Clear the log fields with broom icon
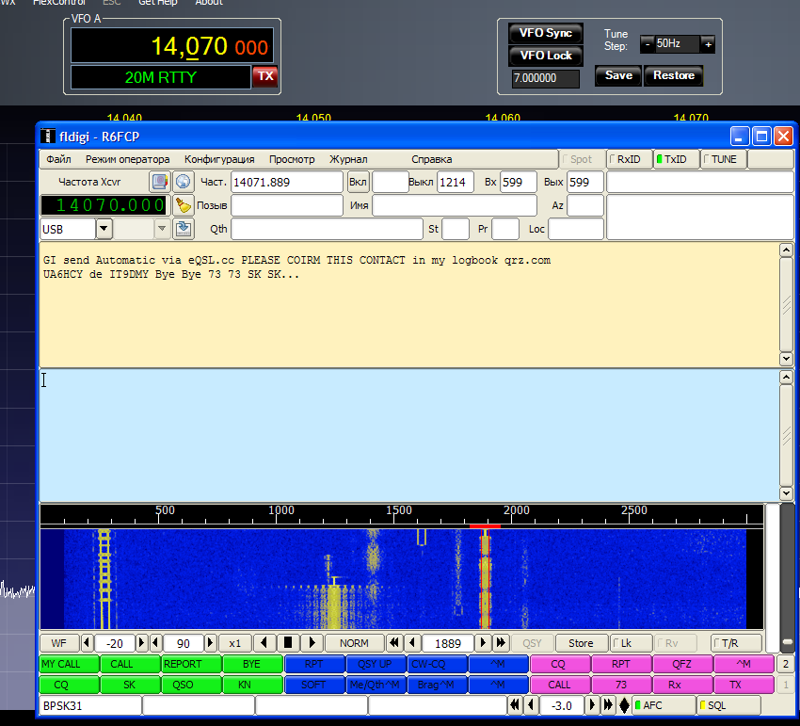The height and width of the screenshot is (726, 800). coord(184,205)
